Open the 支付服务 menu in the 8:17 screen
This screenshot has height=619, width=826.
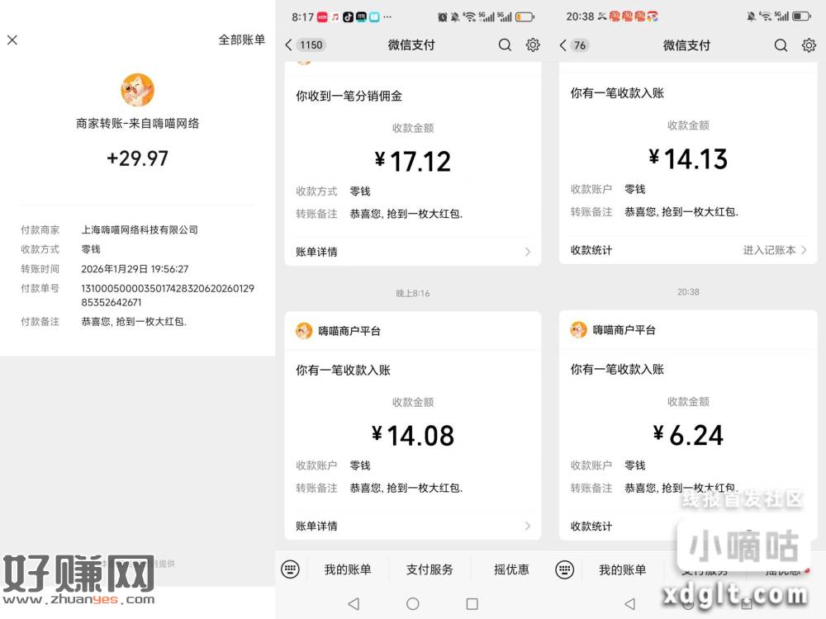pyautogui.click(x=430, y=569)
